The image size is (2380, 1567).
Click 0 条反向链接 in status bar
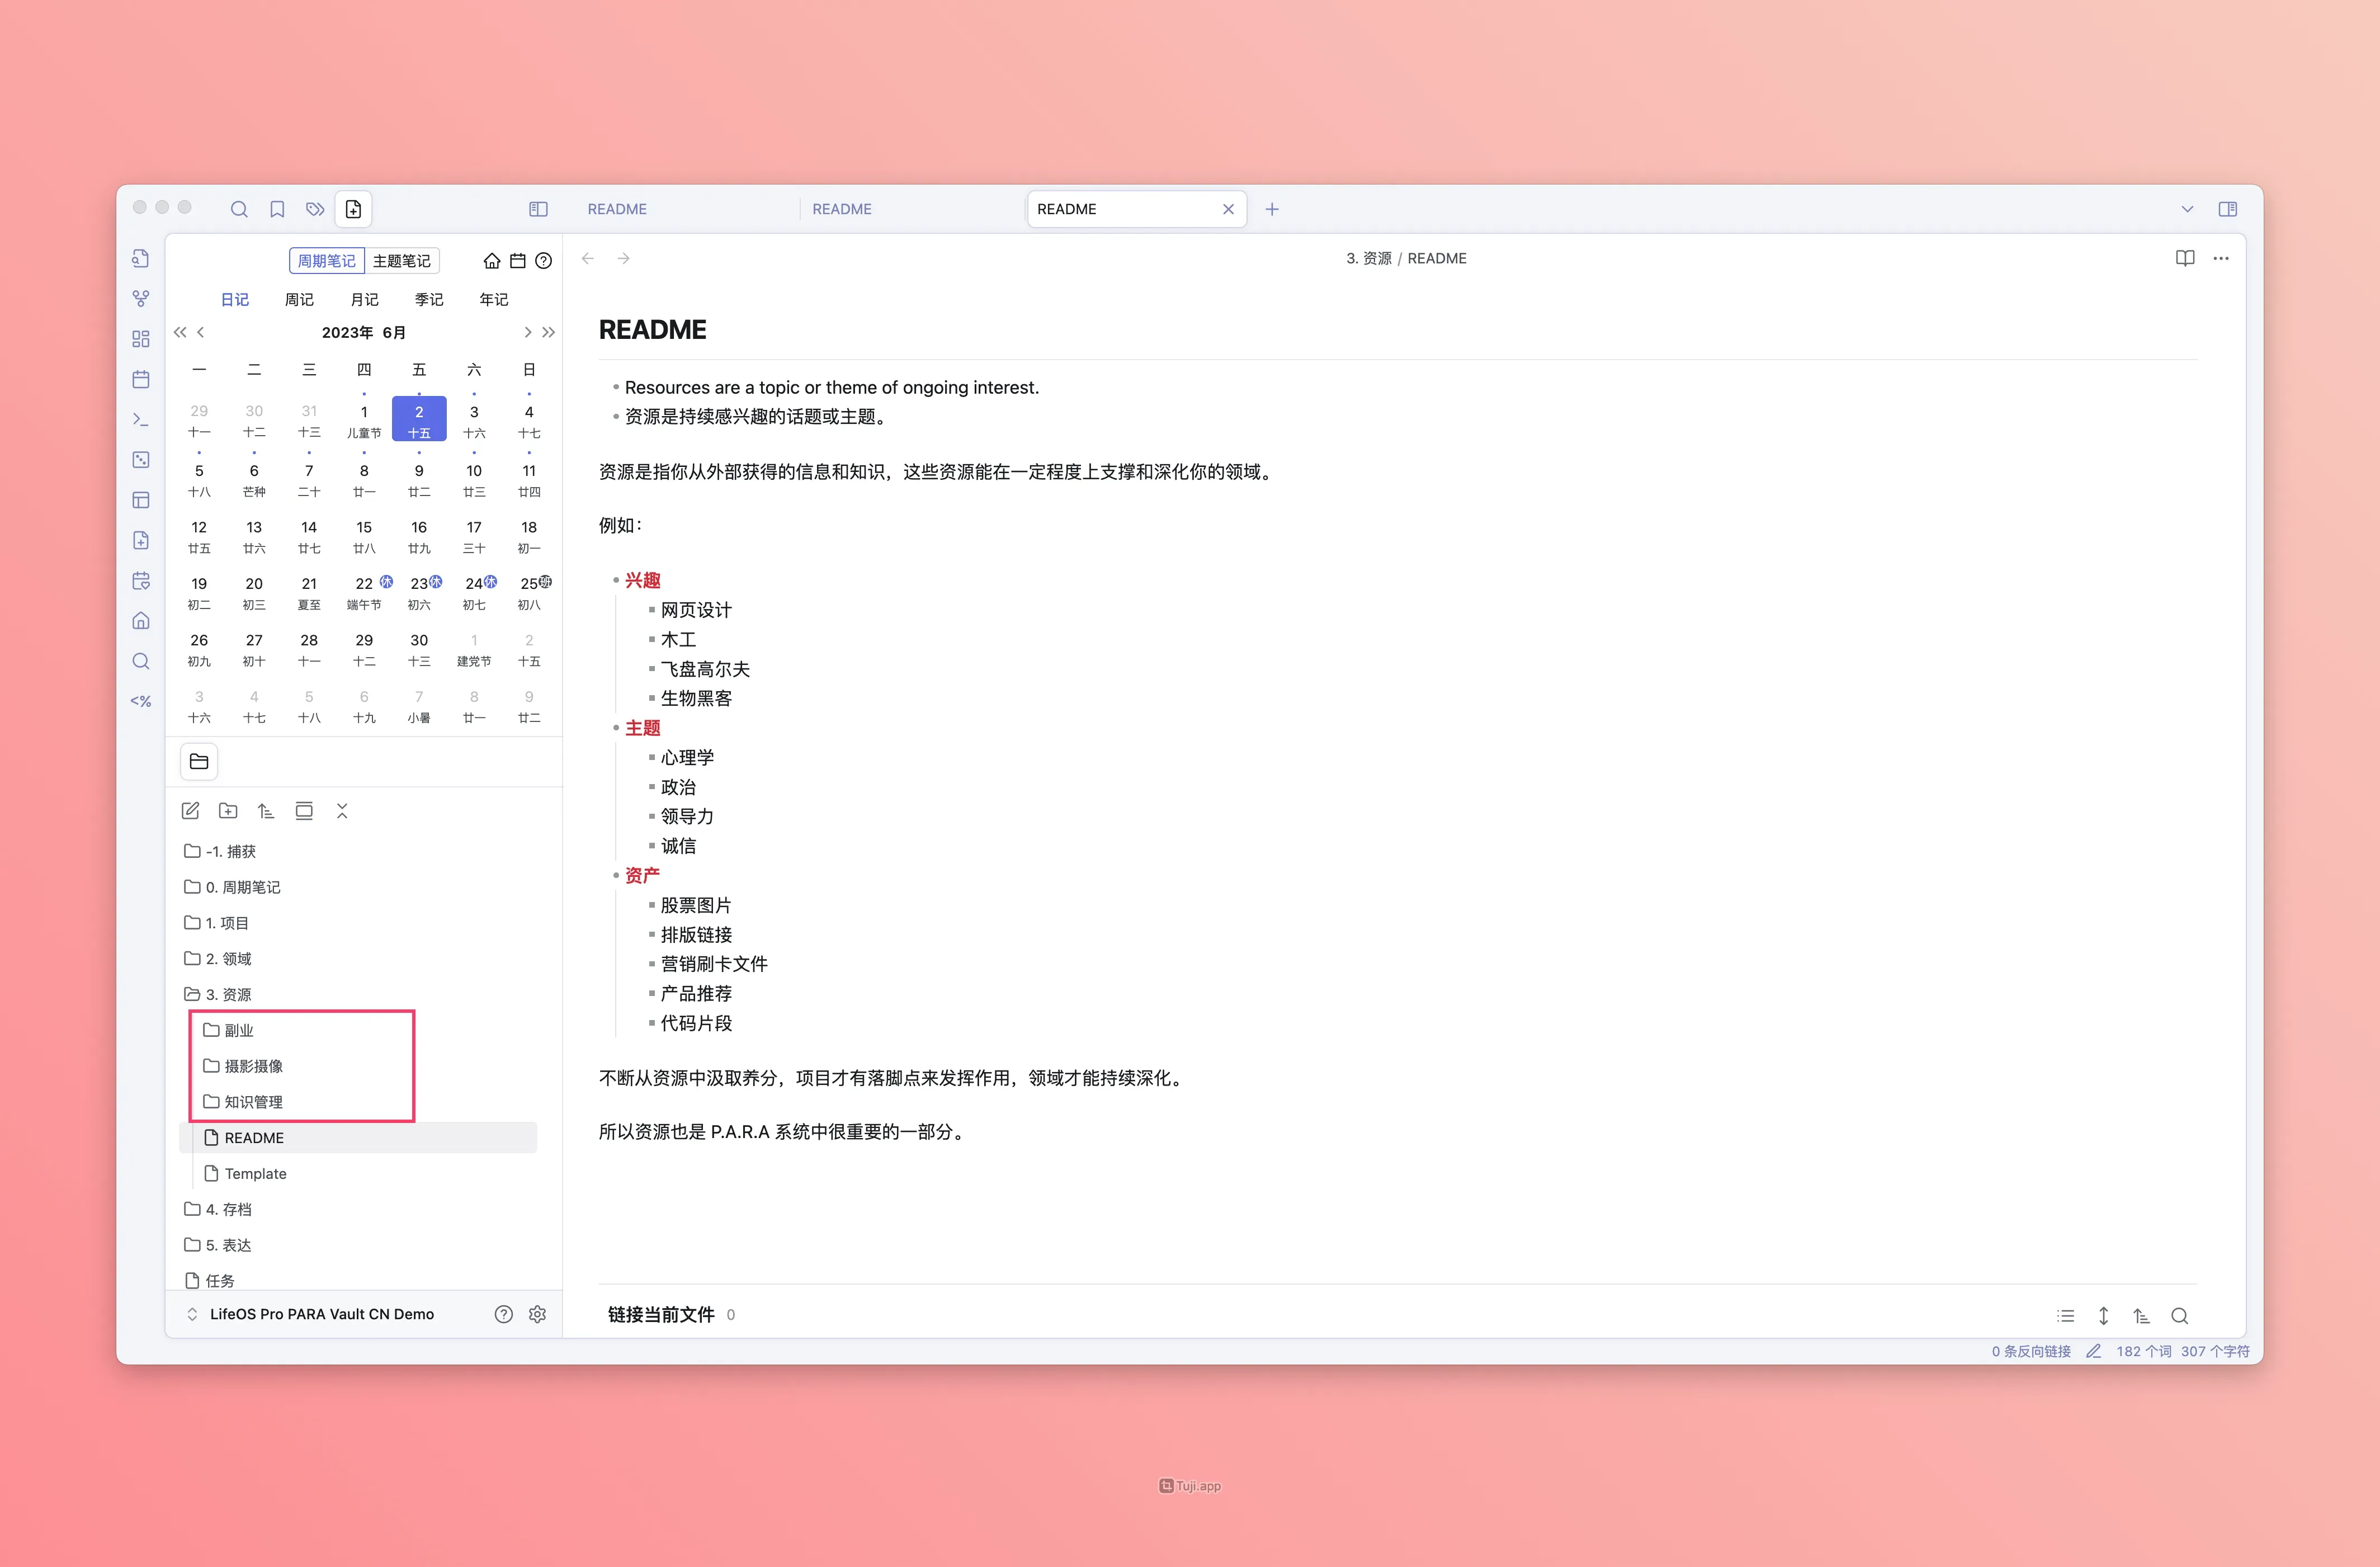tap(2030, 1351)
